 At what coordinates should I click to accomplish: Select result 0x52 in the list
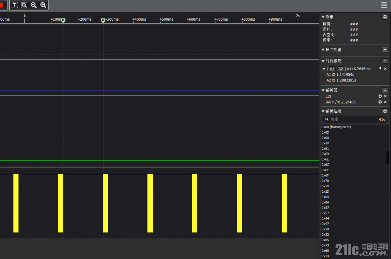coord(325,234)
